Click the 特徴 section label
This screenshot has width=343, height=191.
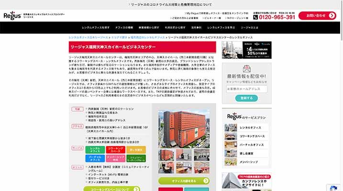[x=77, y=109]
